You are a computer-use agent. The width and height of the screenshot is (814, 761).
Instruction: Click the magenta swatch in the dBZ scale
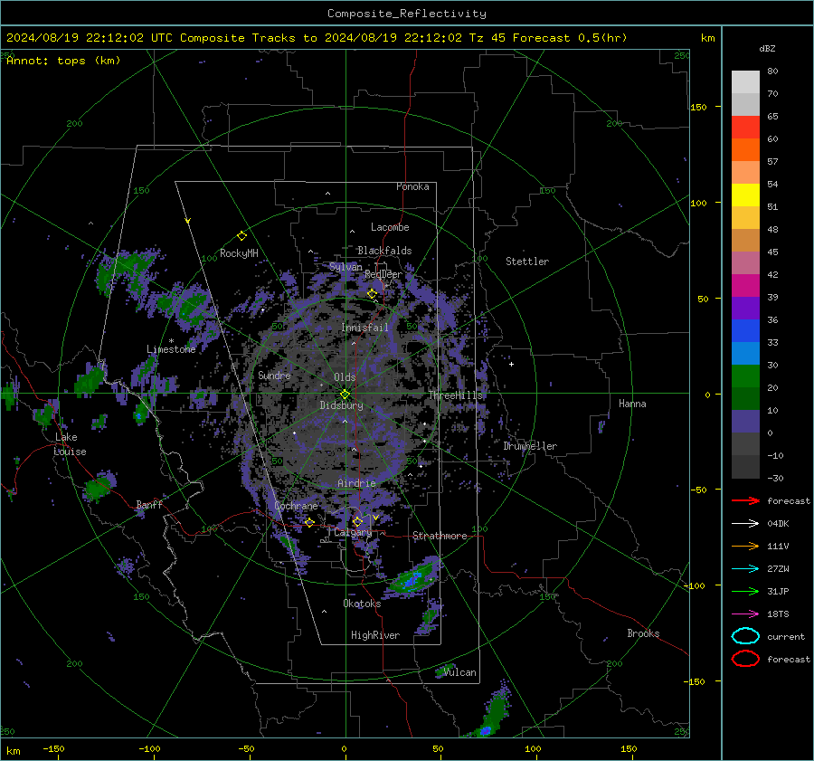[745, 286]
